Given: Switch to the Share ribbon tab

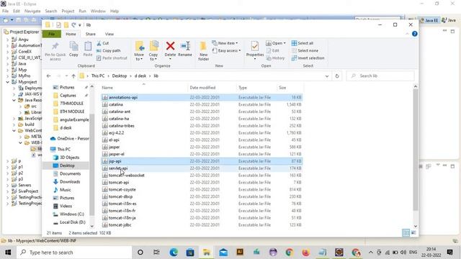Looking at the screenshot, I should click(x=91, y=34).
